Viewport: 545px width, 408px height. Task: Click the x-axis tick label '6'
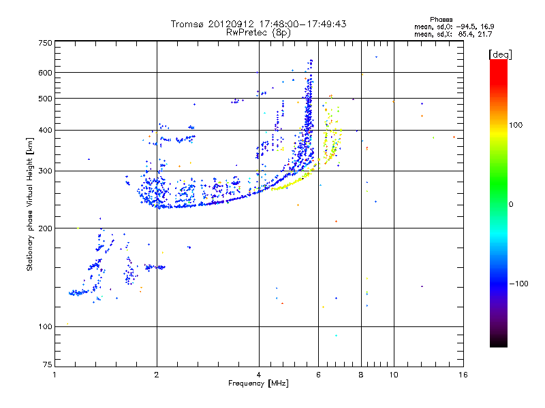pyautogui.click(x=318, y=375)
